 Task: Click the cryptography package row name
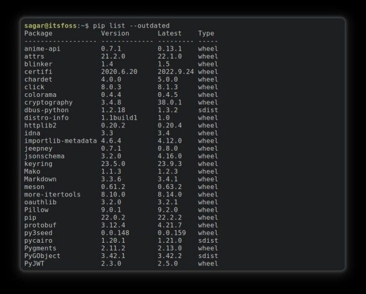(x=48, y=102)
